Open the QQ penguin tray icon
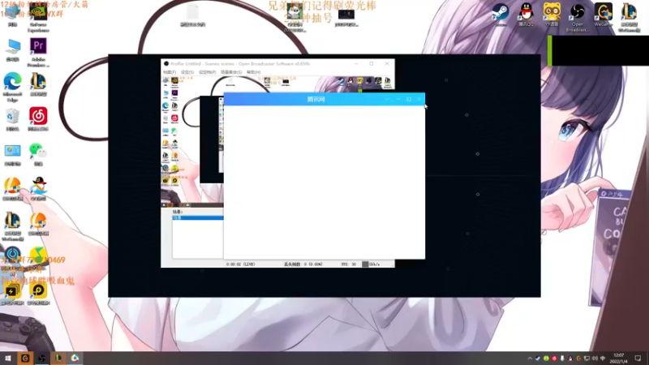 [570, 359]
